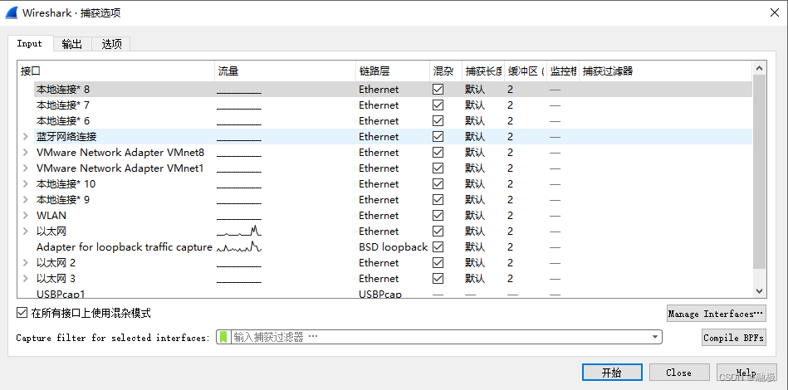Expand the 以太网 3 interface row
This screenshot has width=788, height=390.
(x=26, y=279)
